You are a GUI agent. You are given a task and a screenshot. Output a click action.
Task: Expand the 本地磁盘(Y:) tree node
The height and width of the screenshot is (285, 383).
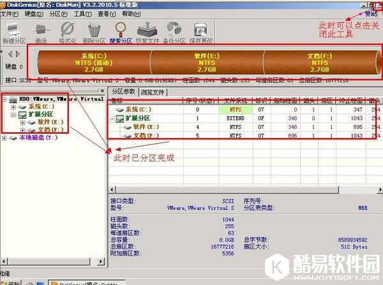(x=6, y=137)
